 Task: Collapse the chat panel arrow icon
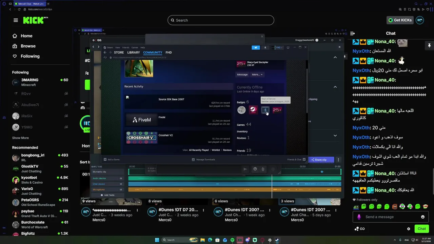[x=352, y=33]
